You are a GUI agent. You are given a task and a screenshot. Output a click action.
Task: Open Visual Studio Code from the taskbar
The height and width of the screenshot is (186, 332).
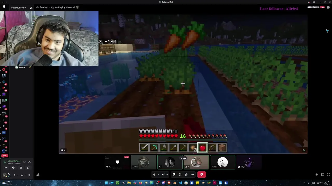(x=180, y=183)
